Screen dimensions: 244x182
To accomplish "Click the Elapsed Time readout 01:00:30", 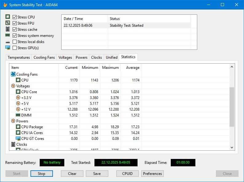I will (183, 162).
